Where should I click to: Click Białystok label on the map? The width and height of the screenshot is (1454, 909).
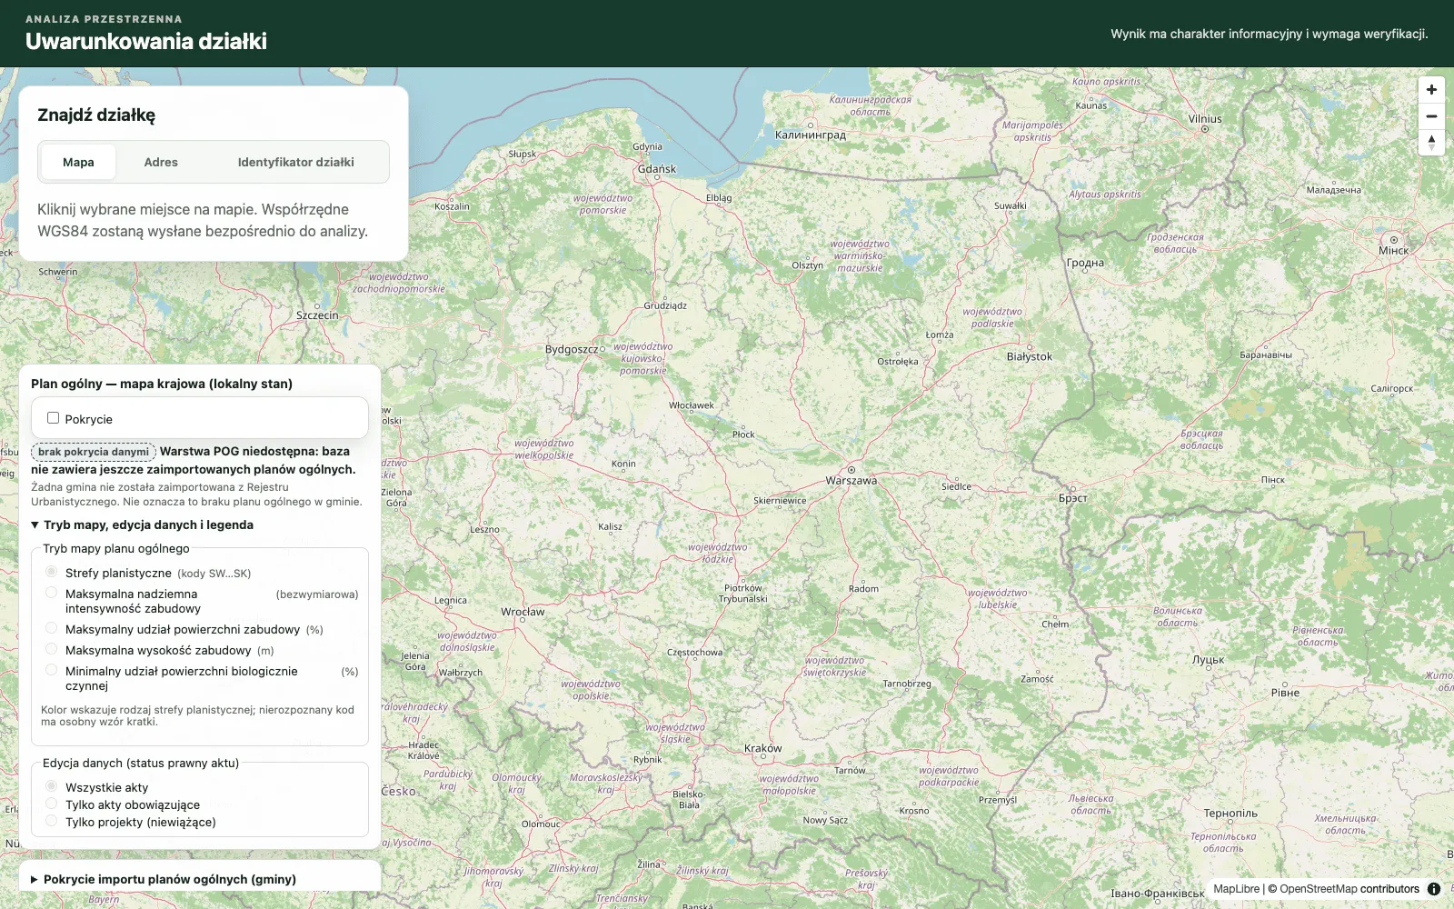(1029, 356)
